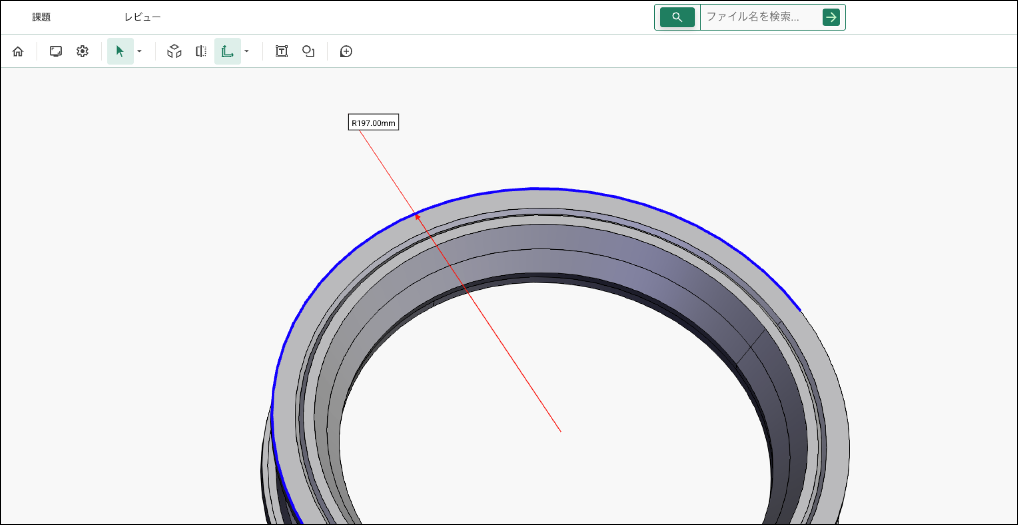Viewport: 1018px width, 525px height.
Task: Click the add comment bubble icon
Action: pyautogui.click(x=346, y=52)
